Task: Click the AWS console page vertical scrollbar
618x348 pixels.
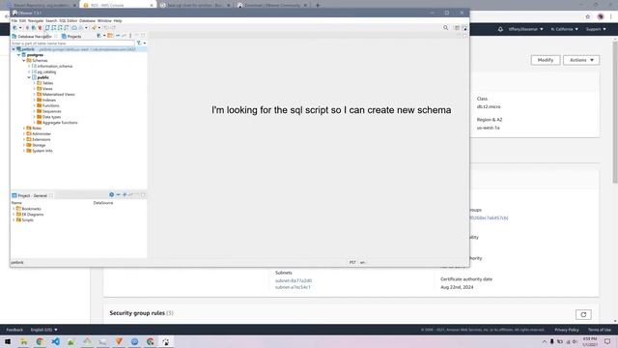Action: coord(615,111)
